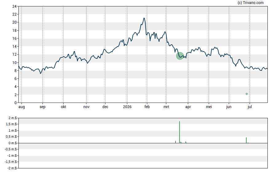Click the '-2 m.$' label on the volume axis
Viewport: 273px width, 173px height.
(x=12, y=168)
